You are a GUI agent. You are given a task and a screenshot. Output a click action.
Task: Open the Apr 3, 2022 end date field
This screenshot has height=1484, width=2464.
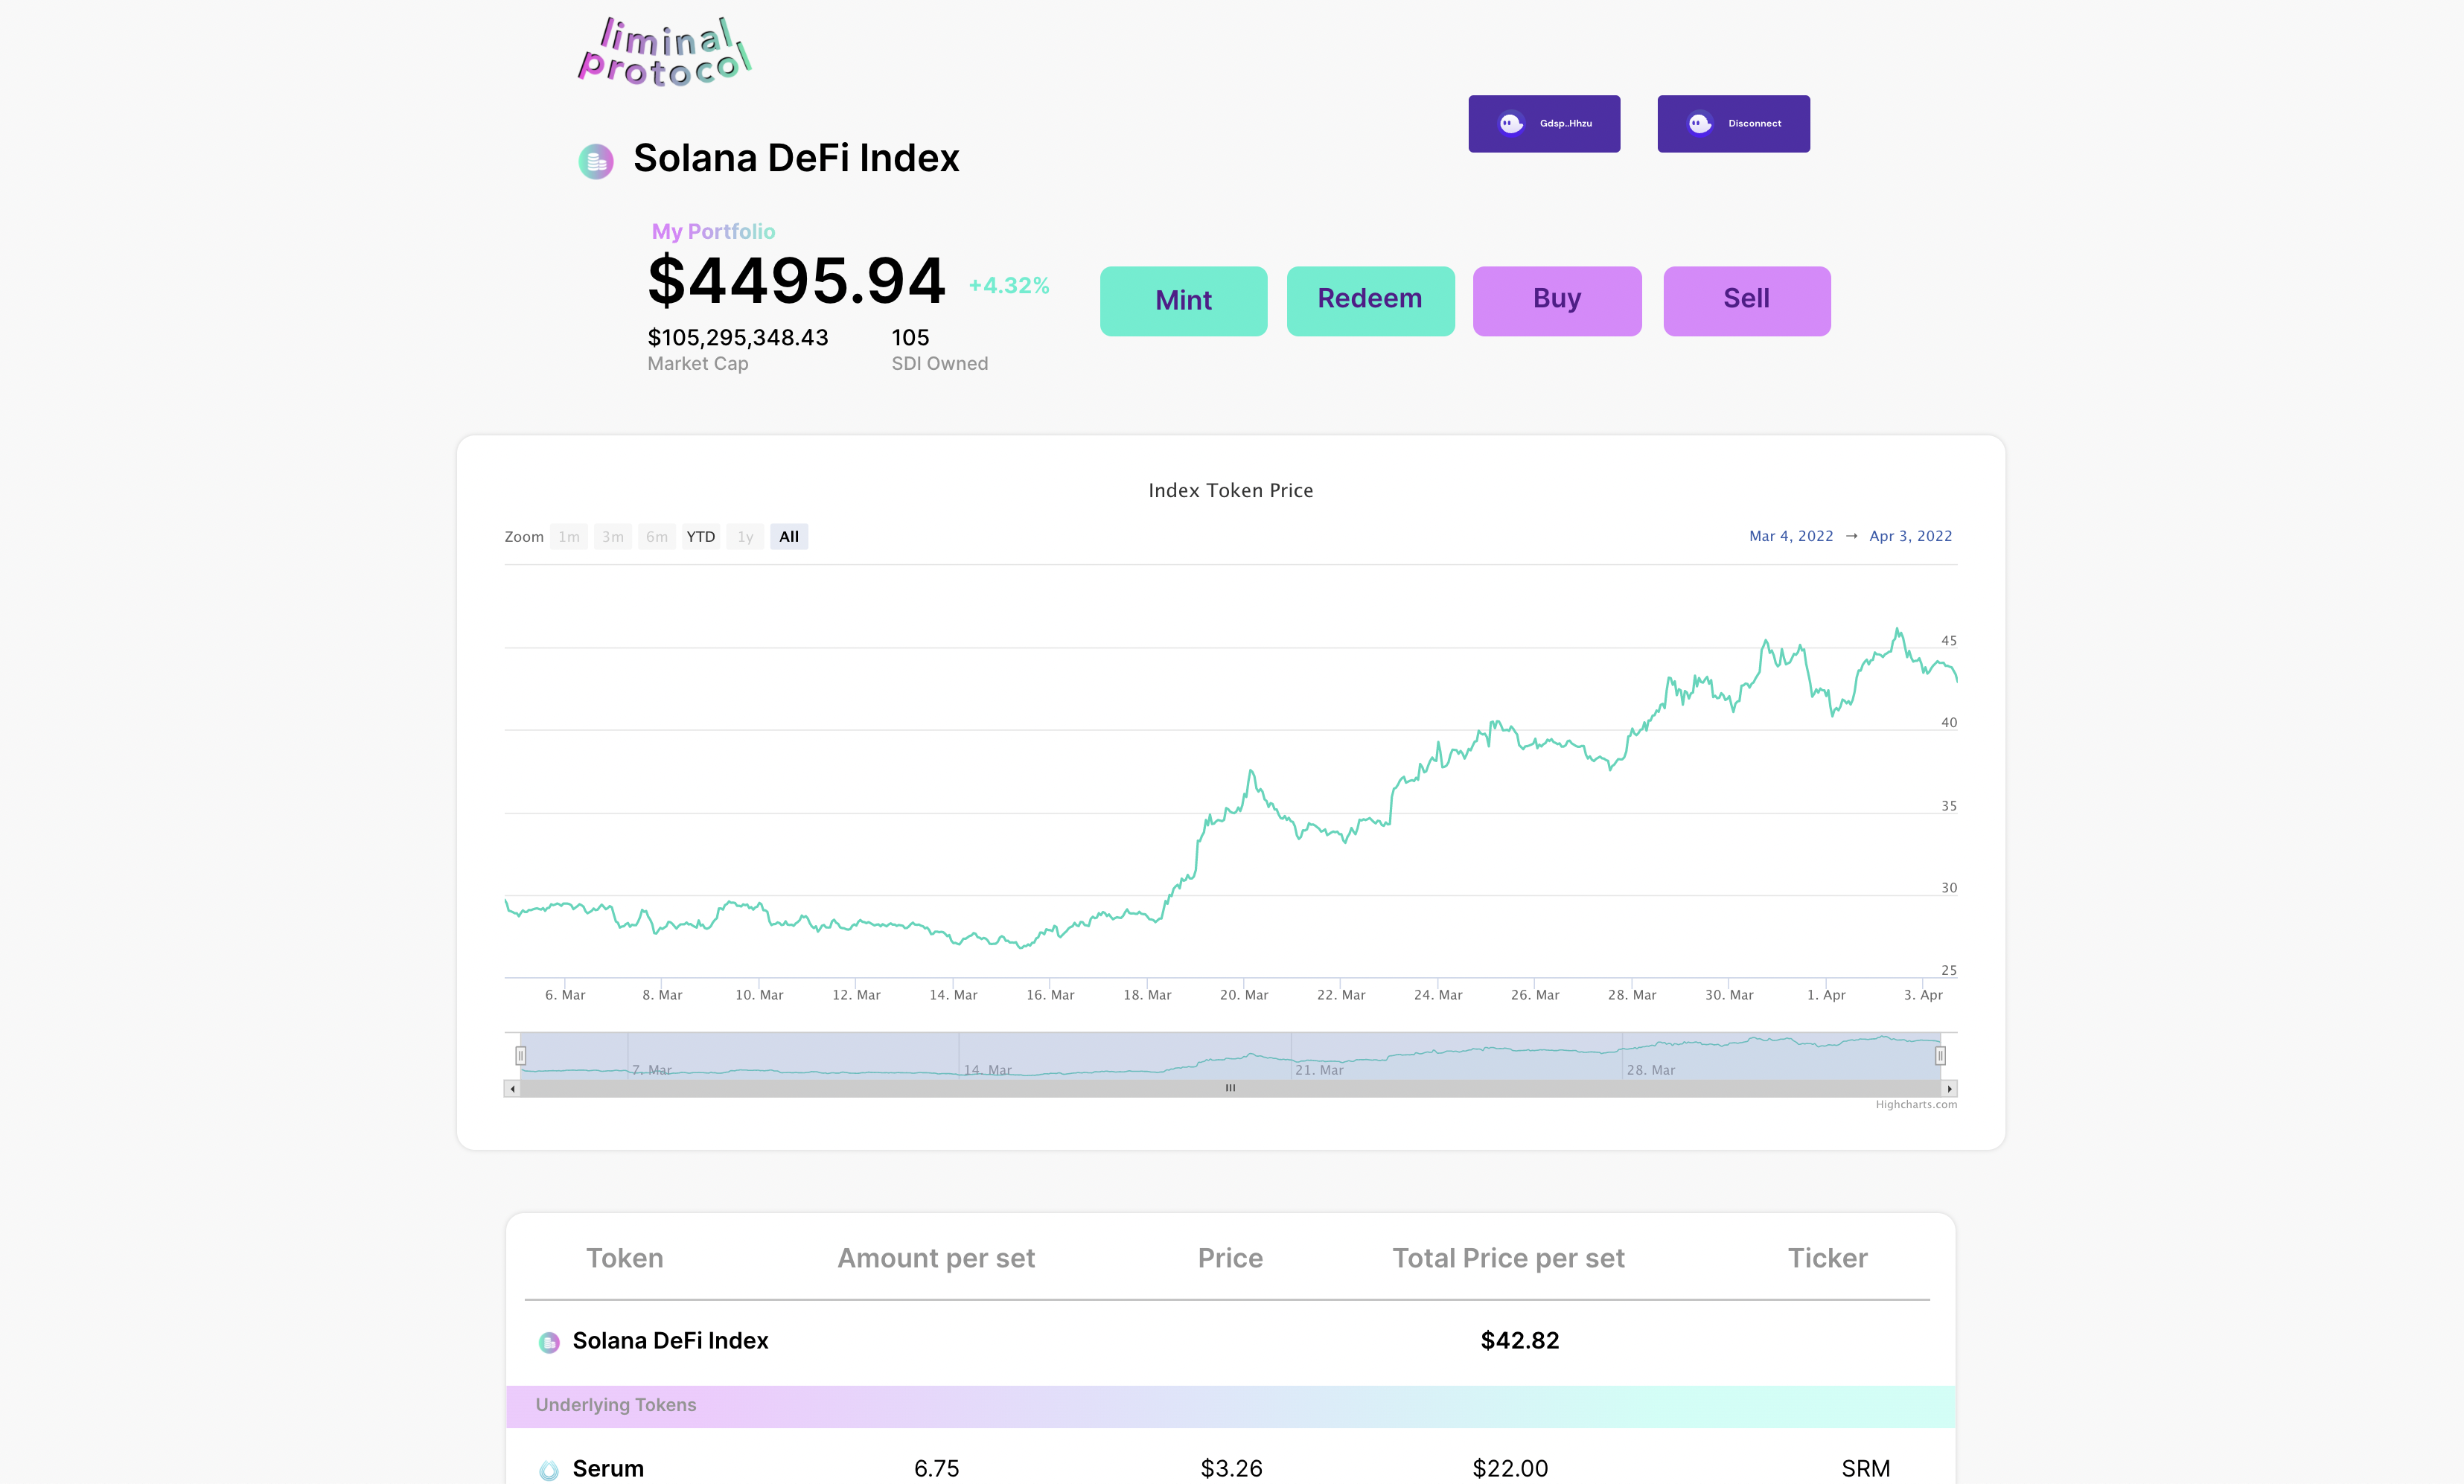(1910, 536)
